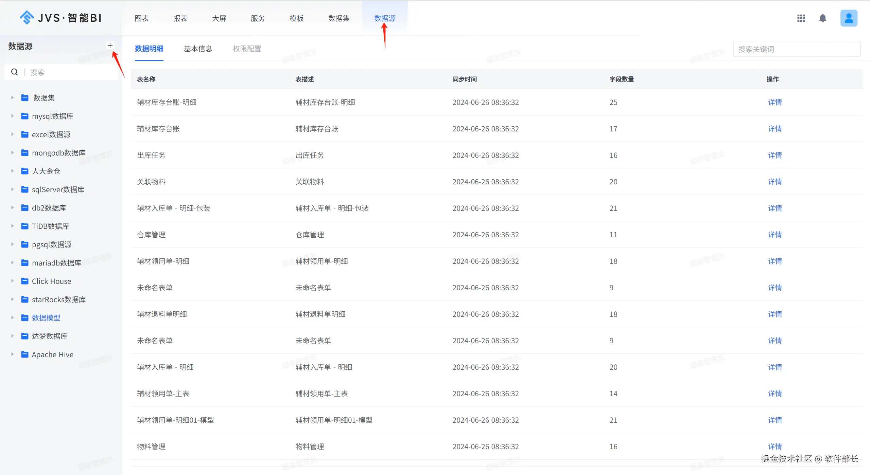Expand the 数据集 tree node arrow
The image size is (870, 475).
13,98
